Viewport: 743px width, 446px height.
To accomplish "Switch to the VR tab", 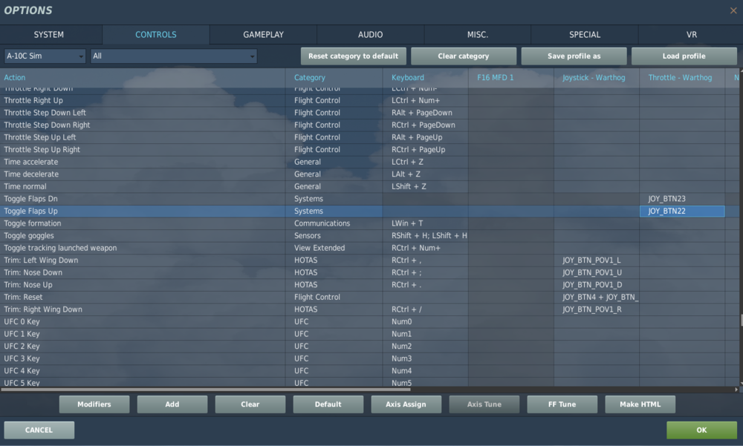I will (x=691, y=35).
